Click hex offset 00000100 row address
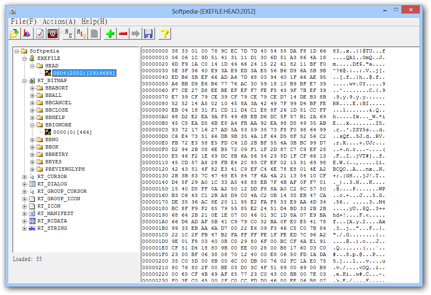431x295 pixels. pyautogui.click(x=155, y=156)
